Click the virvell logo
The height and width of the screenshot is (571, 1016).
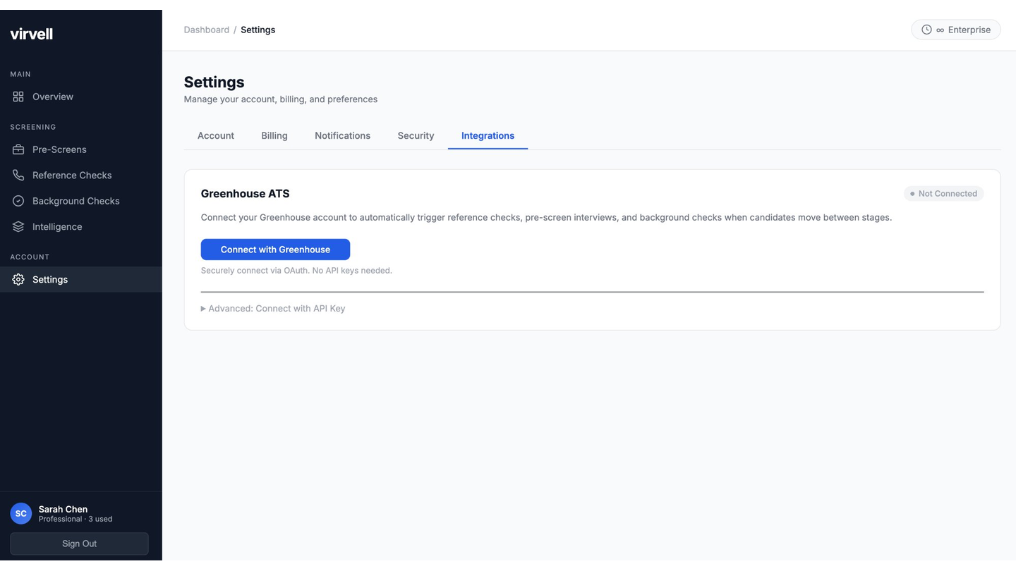coord(32,34)
